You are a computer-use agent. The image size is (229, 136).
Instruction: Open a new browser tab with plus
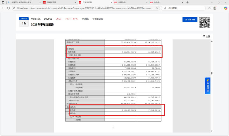click(x=188, y=3)
